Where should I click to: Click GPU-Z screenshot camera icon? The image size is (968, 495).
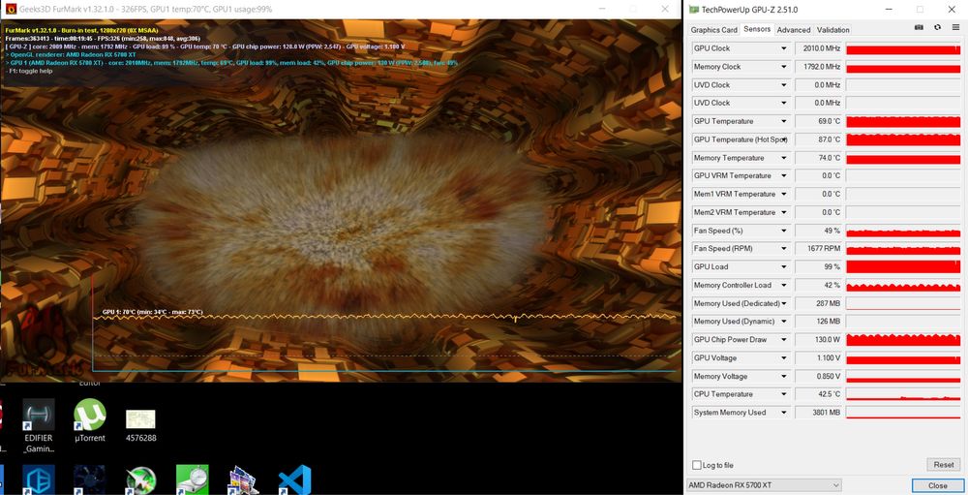pyautogui.click(x=919, y=28)
